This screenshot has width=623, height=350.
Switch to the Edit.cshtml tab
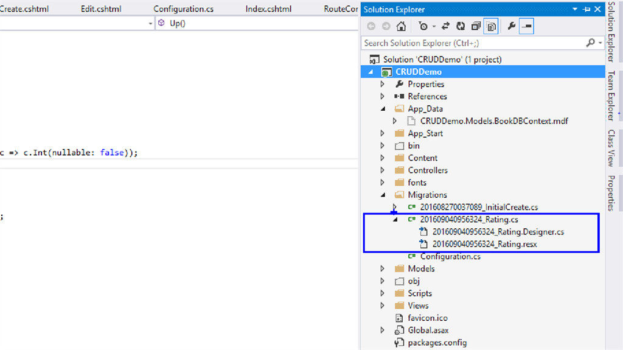click(x=101, y=9)
